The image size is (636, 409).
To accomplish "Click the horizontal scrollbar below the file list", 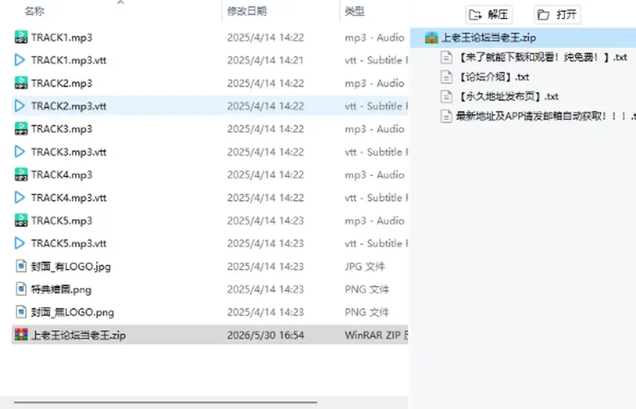I will pyautogui.click(x=166, y=402).
